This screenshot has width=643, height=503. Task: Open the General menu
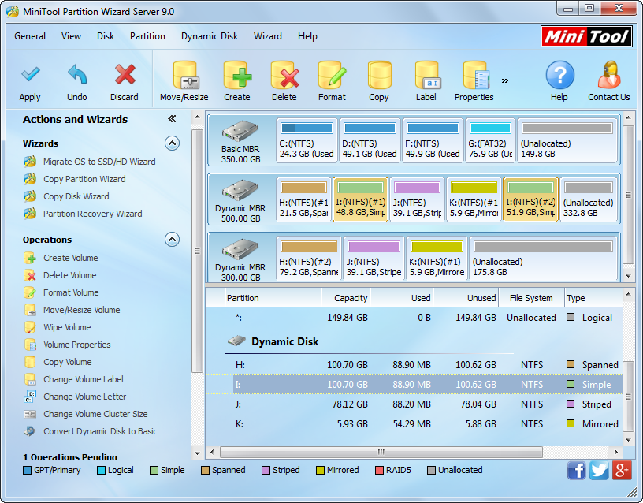[x=30, y=36]
